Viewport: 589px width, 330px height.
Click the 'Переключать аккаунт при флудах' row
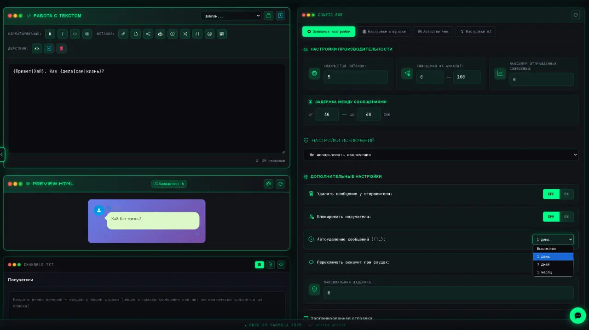pyautogui.click(x=441, y=262)
